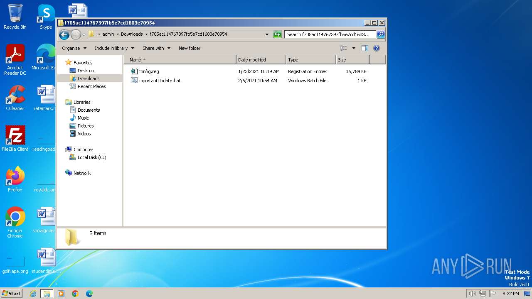Select Libraries in navigation pane
The width and height of the screenshot is (532, 299).
[82, 102]
